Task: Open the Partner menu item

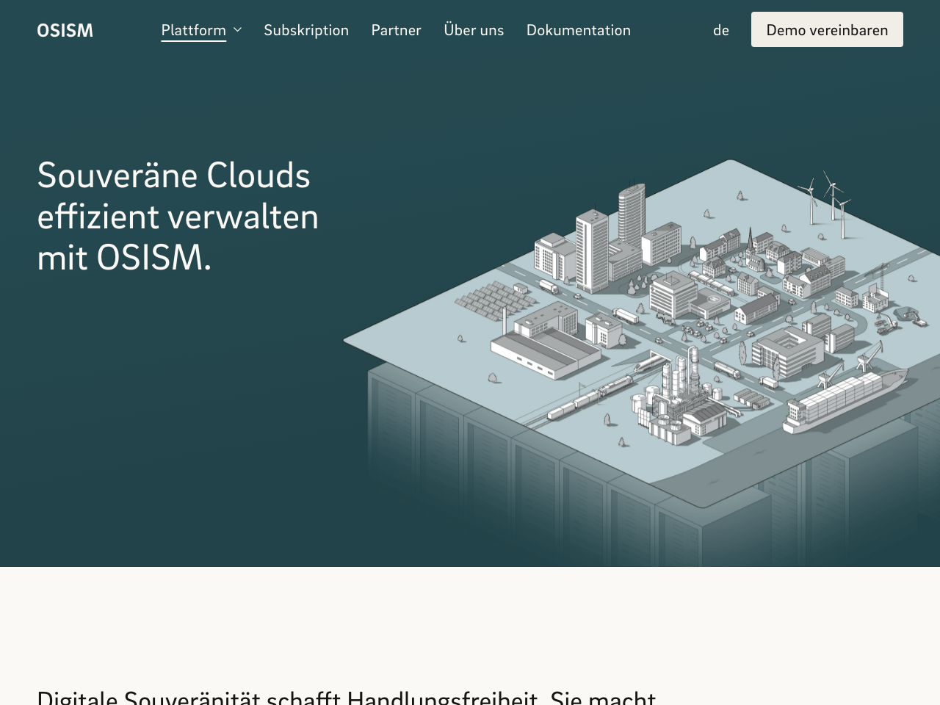Action: tap(396, 29)
